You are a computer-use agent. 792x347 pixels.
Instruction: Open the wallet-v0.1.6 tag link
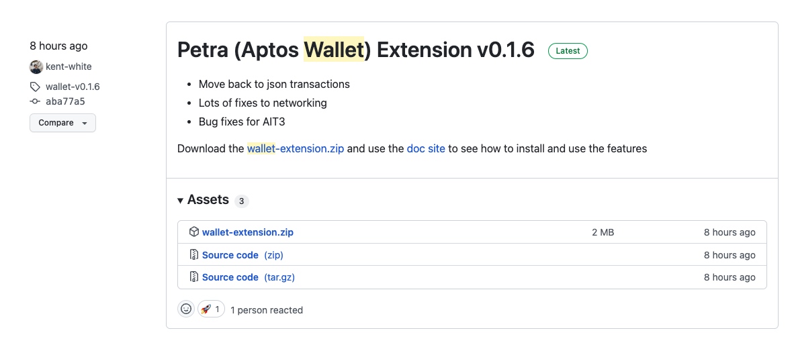pos(73,87)
